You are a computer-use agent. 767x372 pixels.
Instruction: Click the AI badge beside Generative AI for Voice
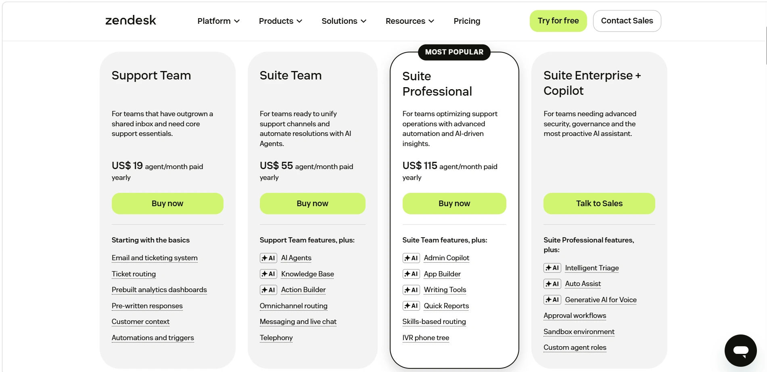(x=552, y=300)
